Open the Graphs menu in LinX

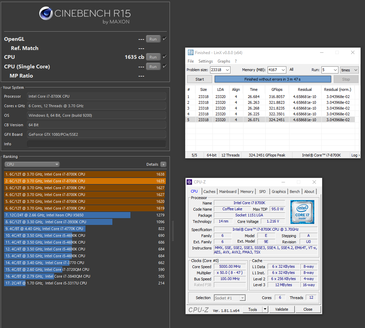pos(224,61)
